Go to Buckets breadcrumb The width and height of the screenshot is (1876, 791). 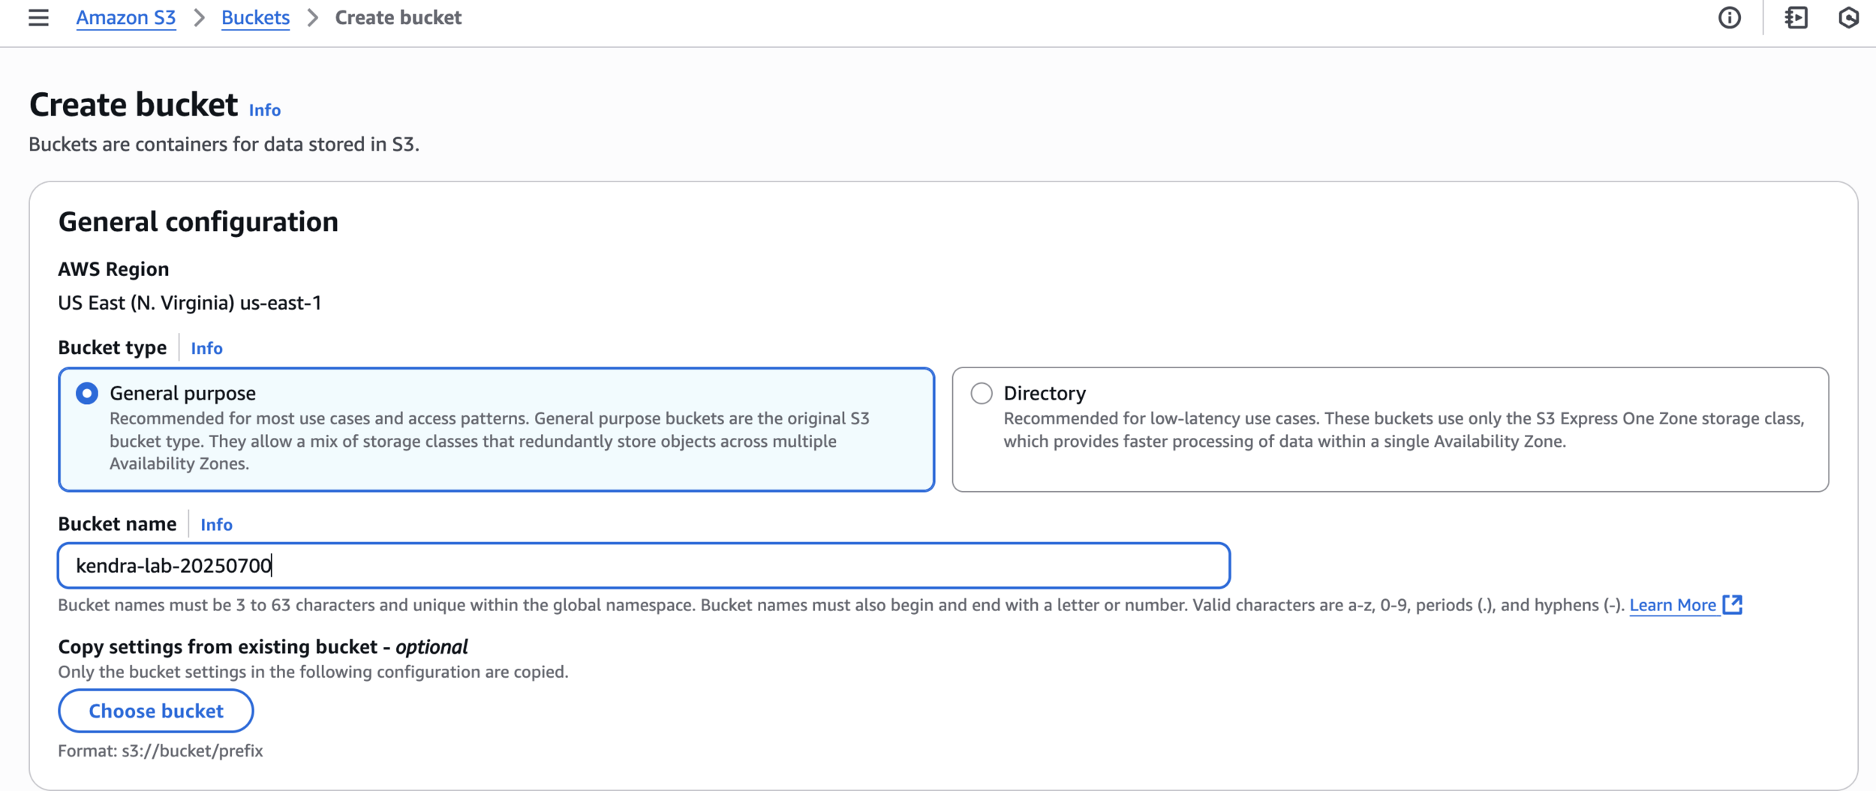[x=255, y=17]
